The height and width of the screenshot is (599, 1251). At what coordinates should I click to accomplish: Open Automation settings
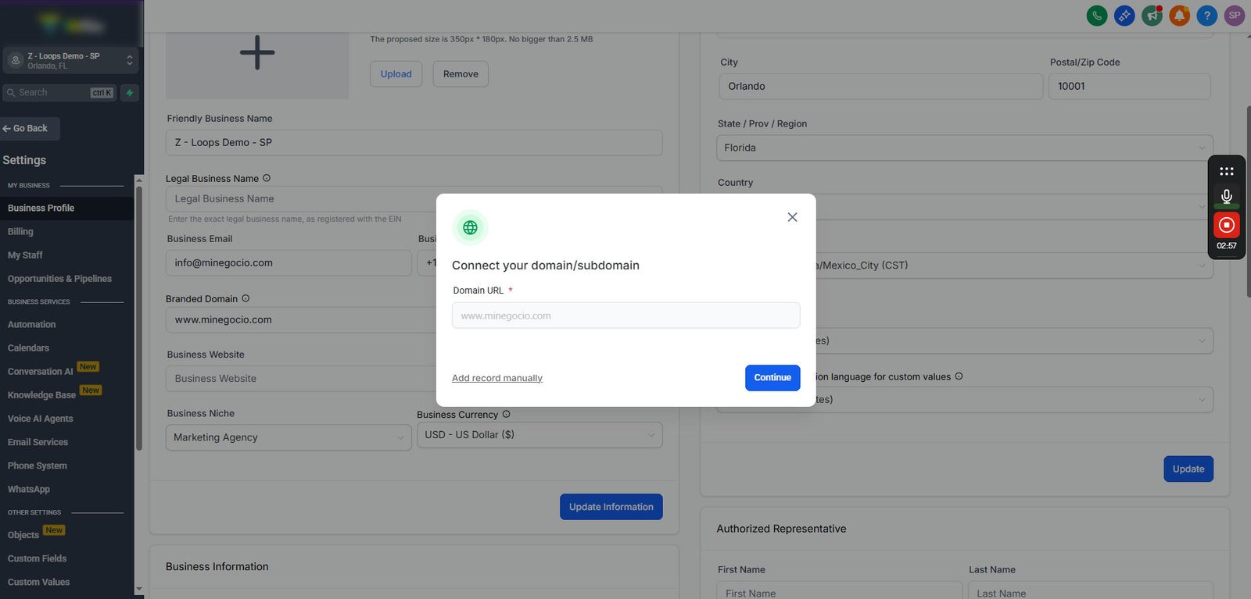coord(31,325)
